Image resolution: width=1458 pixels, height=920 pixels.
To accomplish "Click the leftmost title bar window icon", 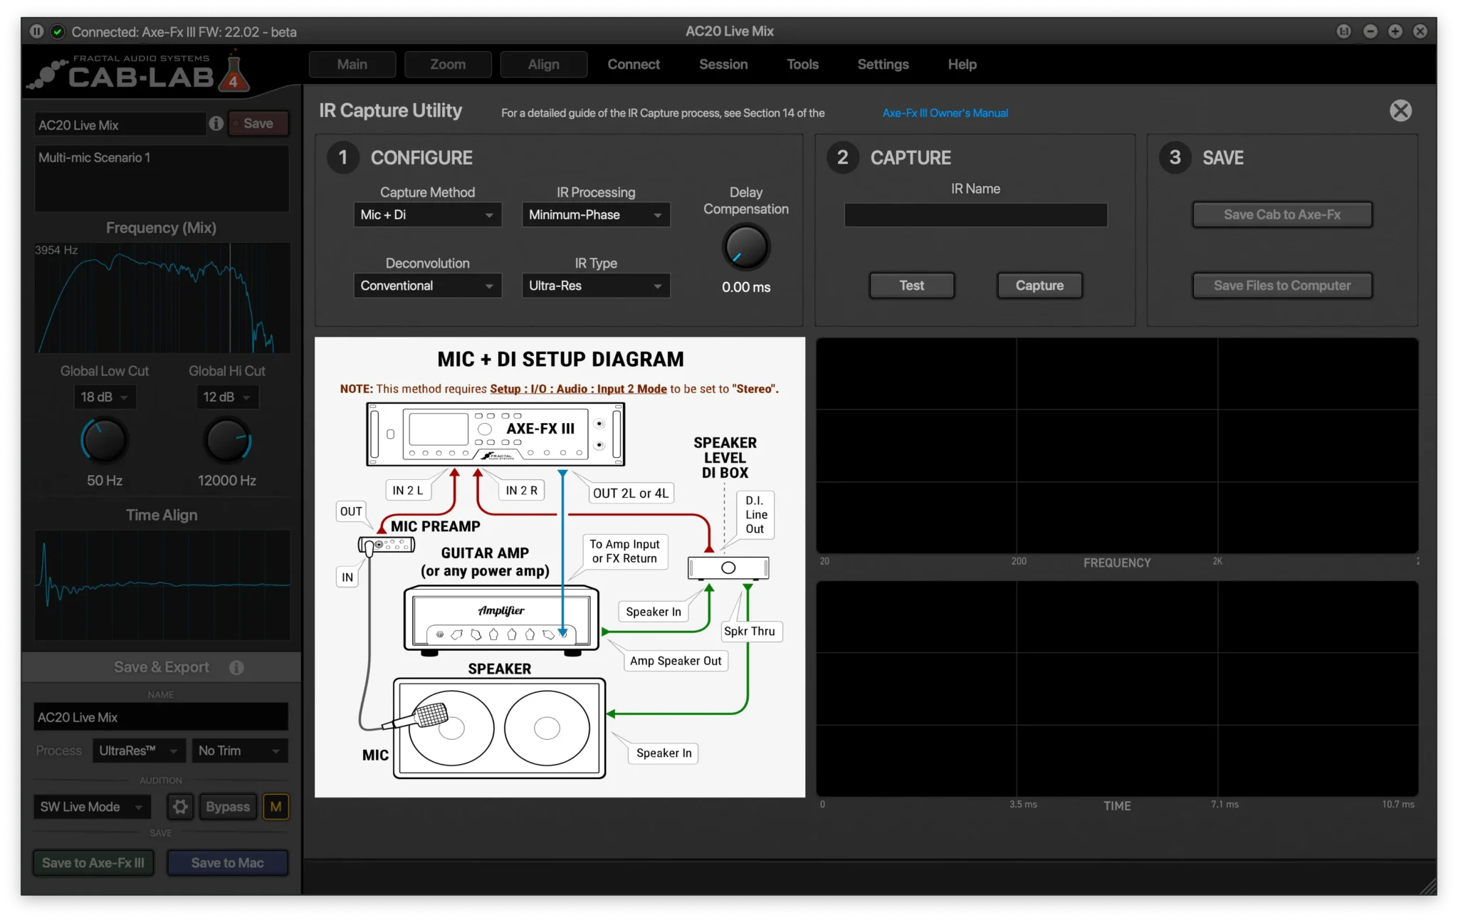I will pyautogui.click(x=1343, y=31).
